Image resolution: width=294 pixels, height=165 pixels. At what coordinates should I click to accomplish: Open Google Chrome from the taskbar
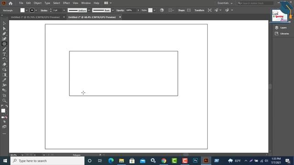(x=164, y=161)
